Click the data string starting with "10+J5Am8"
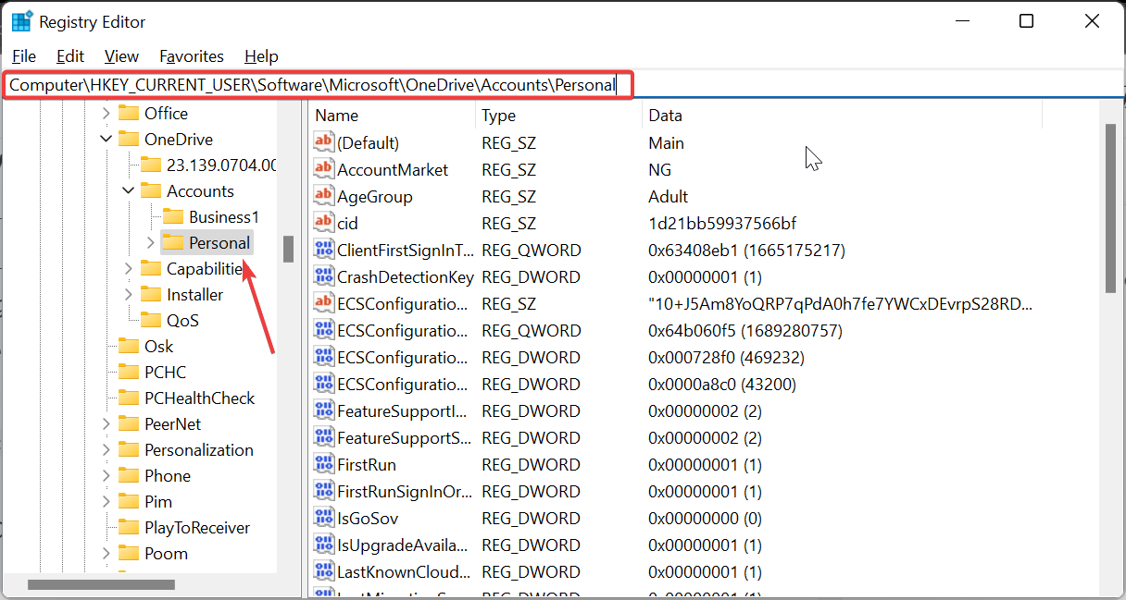The height and width of the screenshot is (600, 1126). tap(841, 303)
